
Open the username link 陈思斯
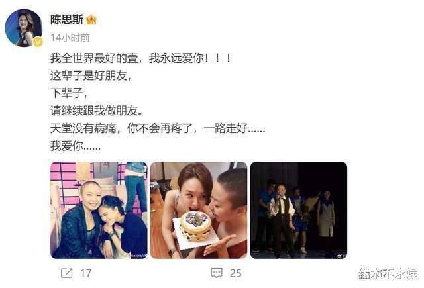66,19
